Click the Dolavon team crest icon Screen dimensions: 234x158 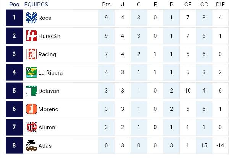(31, 91)
